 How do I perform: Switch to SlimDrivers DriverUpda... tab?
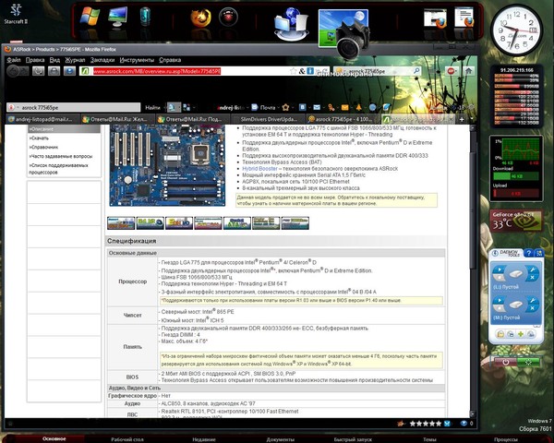pyautogui.click(x=268, y=119)
